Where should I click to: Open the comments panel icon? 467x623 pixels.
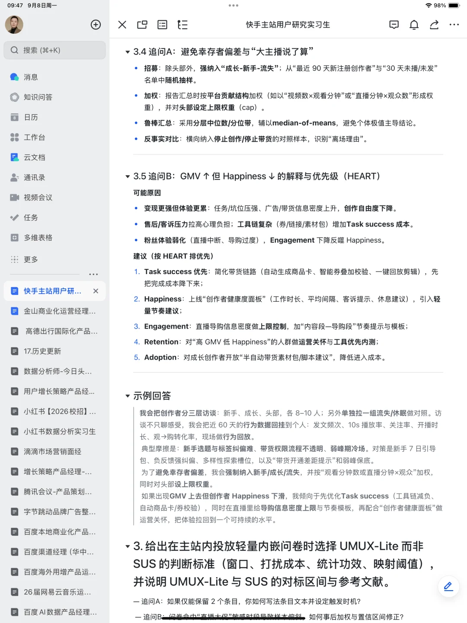point(394,25)
